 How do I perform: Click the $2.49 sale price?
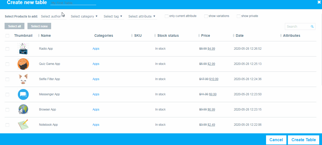(211, 125)
